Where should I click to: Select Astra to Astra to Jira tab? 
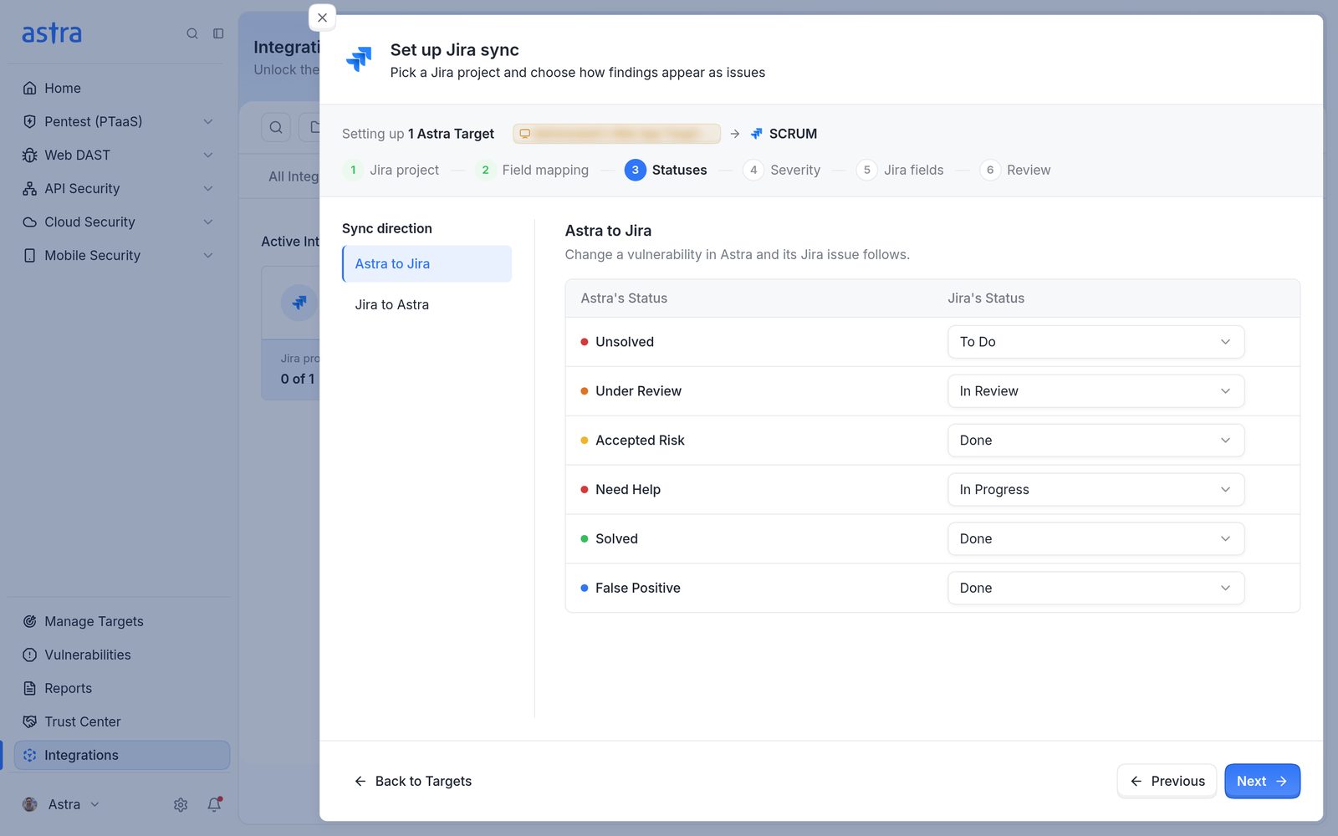pyautogui.click(x=426, y=263)
